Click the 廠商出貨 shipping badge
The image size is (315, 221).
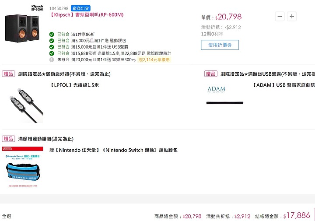click(x=80, y=8)
